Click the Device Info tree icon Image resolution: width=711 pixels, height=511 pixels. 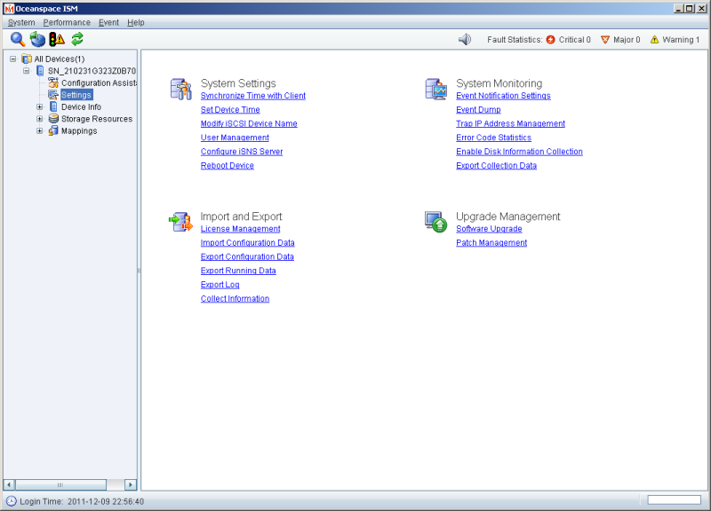coord(53,106)
